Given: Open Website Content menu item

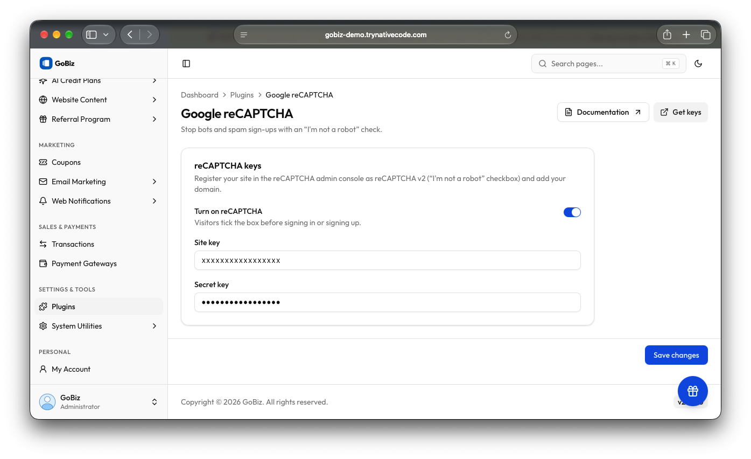Looking at the screenshot, I should click(99, 100).
